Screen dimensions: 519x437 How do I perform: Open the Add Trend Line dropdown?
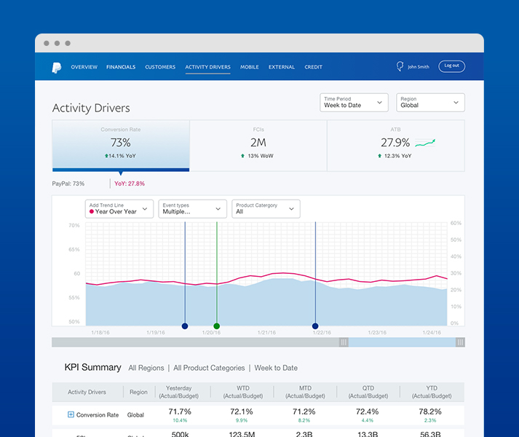[119, 209]
